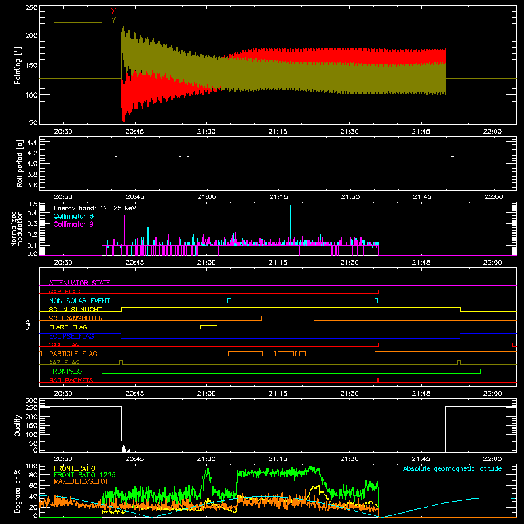Viewport: 524px width, 524px height.
Task: Click the 21:30 tick label under modulation plot
Action: [350, 263]
